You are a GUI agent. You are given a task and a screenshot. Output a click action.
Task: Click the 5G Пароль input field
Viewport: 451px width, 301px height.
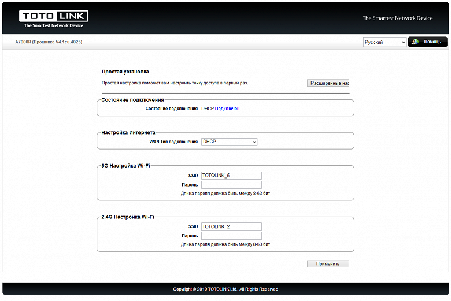[231, 185]
